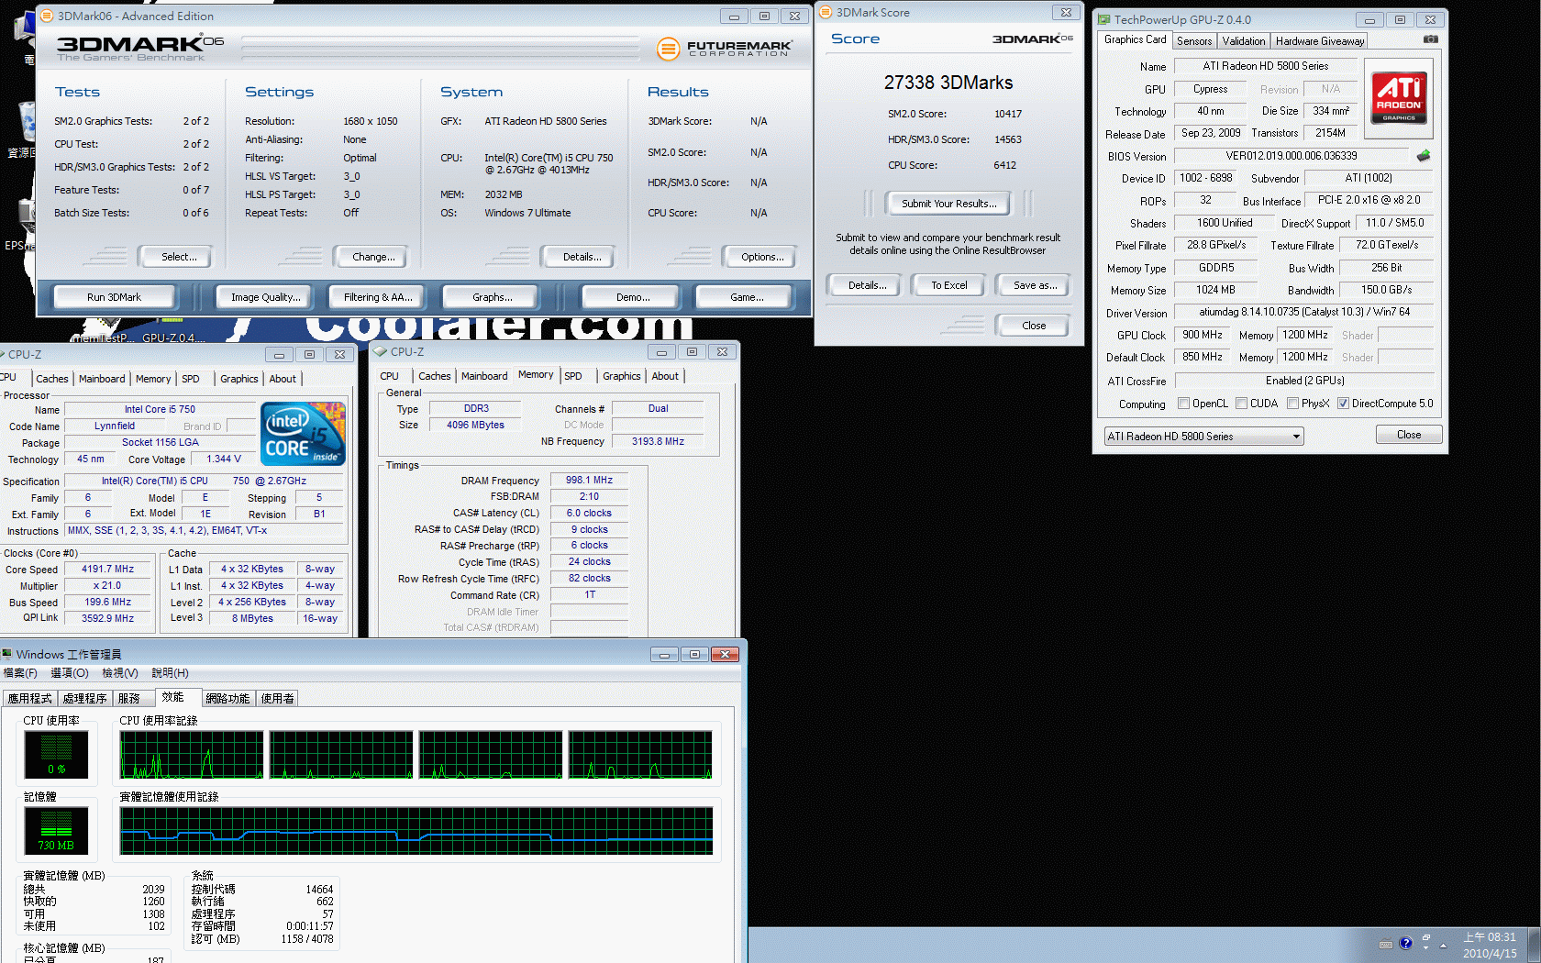Click the 730 MB memory meter gauge

tap(56, 830)
